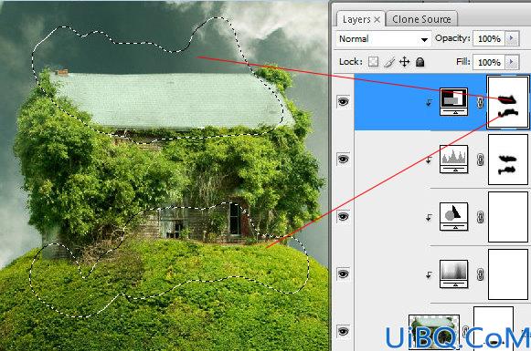Image resolution: width=531 pixels, height=351 pixels.
Task: Toggle Lock all padlock icon
Action: pos(419,62)
